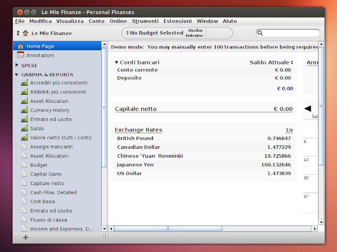Click the house icon beside Le Mie Finanze

26,33
